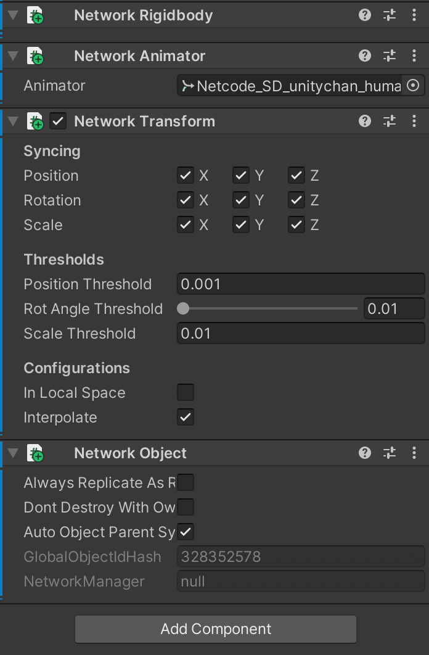The height and width of the screenshot is (655, 429).
Task: Open Network Transform kebab menu
Action: click(414, 121)
